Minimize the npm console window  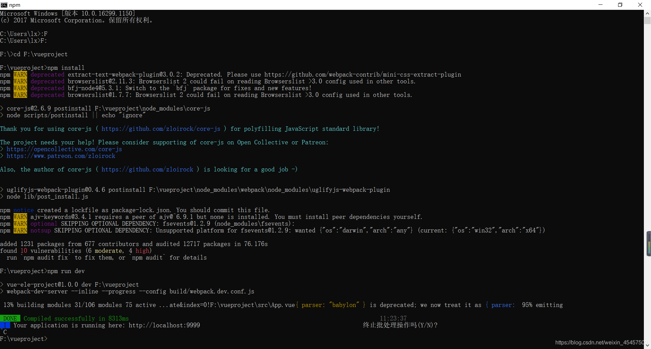600,5
